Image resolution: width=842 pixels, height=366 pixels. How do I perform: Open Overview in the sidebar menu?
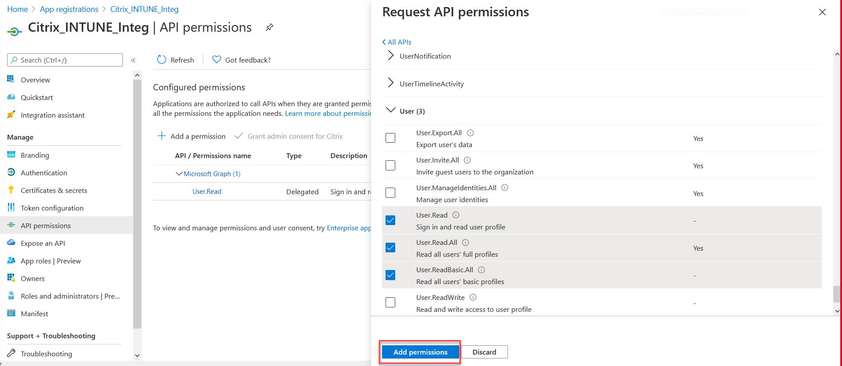click(35, 80)
